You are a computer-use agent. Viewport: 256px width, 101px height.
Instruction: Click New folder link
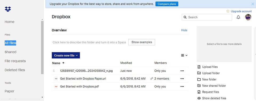(x=209, y=79)
